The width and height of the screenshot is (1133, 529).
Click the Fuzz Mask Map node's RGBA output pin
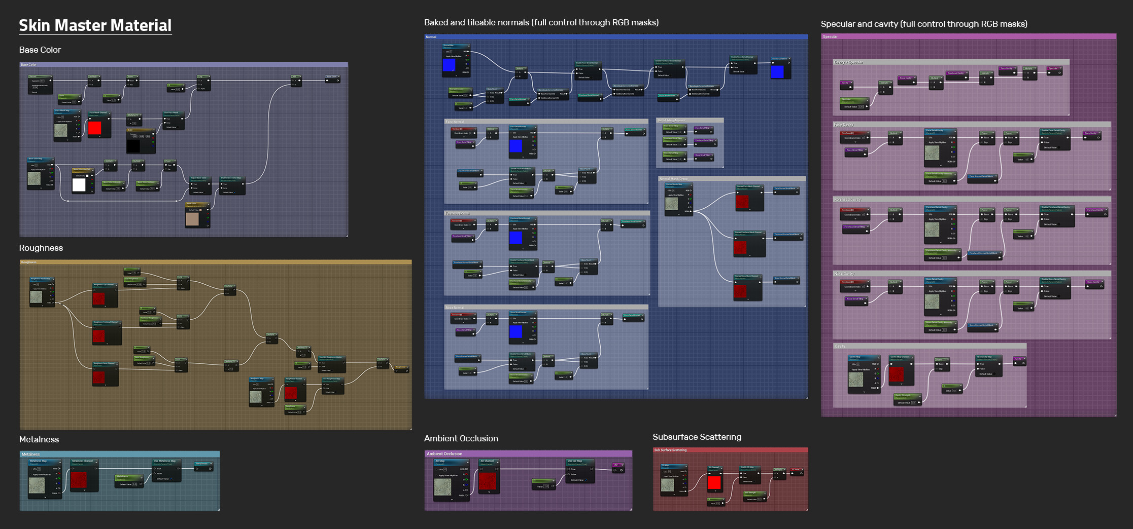click(79, 137)
